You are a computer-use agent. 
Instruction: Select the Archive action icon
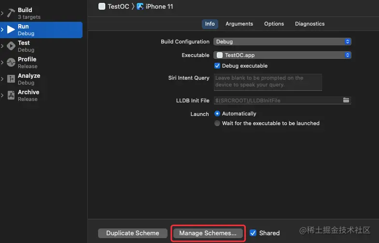pyautogui.click(x=11, y=95)
